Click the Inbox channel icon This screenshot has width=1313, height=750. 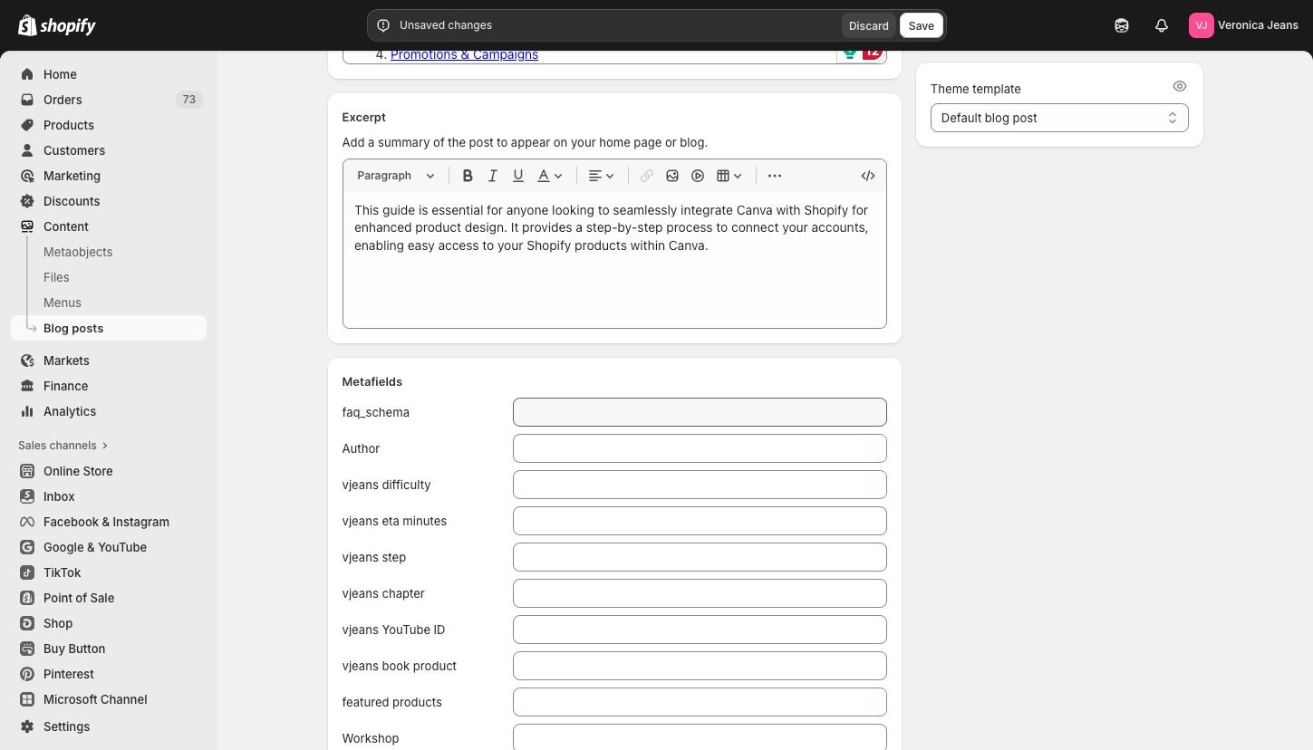click(27, 496)
